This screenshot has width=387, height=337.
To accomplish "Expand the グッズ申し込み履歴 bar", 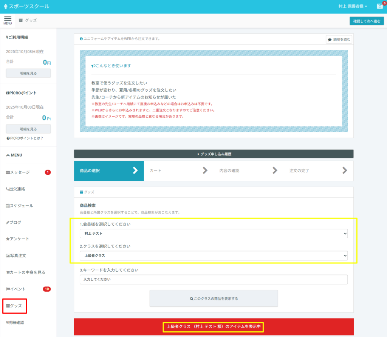I will 214,154.
